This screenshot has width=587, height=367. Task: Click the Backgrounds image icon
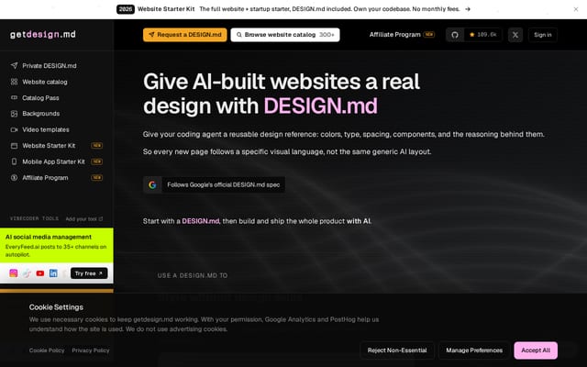(x=15, y=114)
